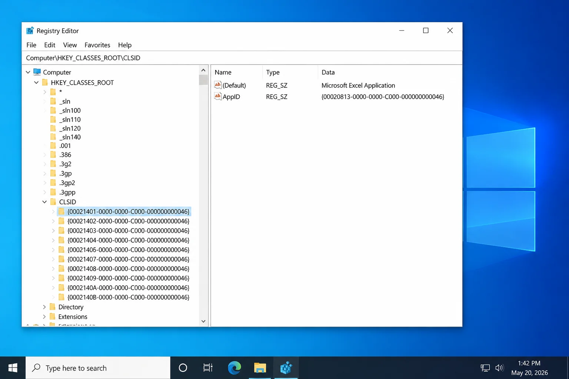Viewport: 569px width, 379px height.
Task: Pick the .001 folder icon
Action: pos(53,145)
